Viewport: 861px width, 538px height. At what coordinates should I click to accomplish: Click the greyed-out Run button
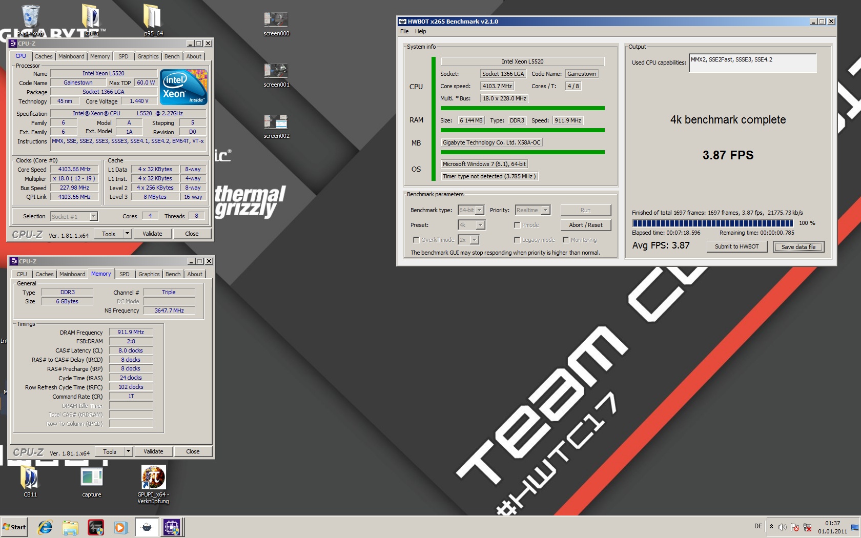coord(586,210)
